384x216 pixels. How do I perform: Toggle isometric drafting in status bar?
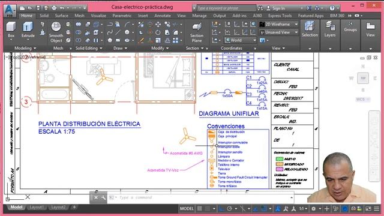tap(242, 209)
